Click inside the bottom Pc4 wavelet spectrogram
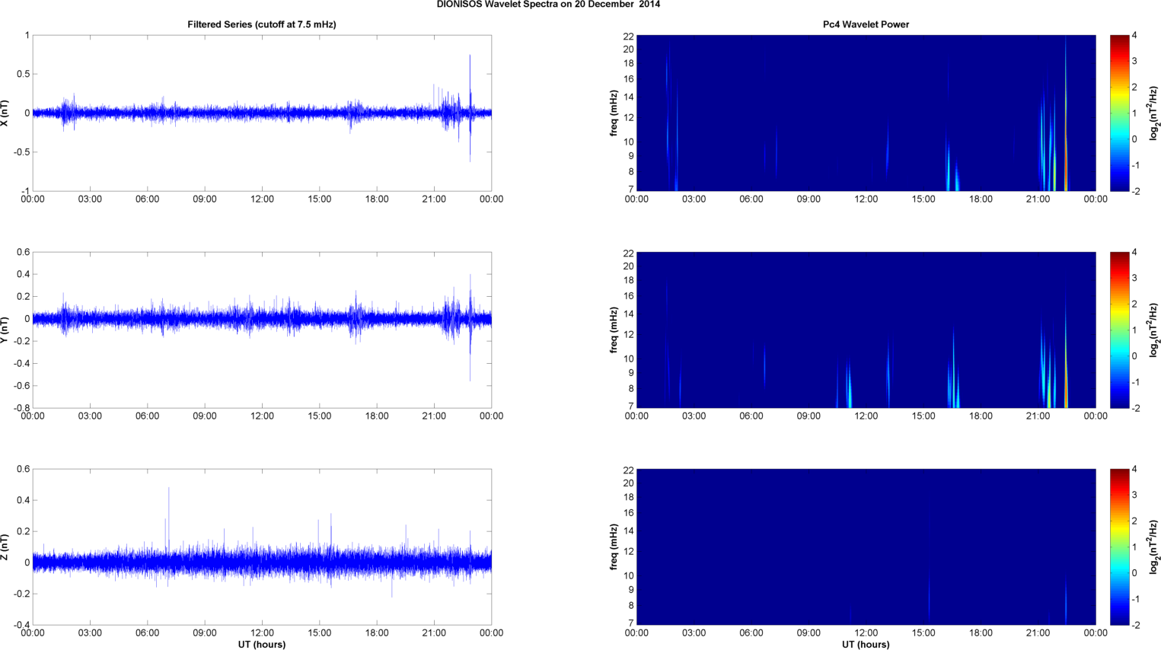Screen dimensions: 1161x650 pyautogui.click(x=866, y=546)
